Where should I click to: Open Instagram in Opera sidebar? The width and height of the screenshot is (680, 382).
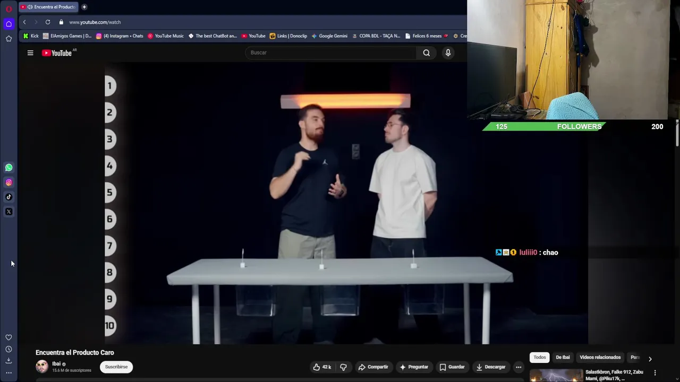pos(8,183)
